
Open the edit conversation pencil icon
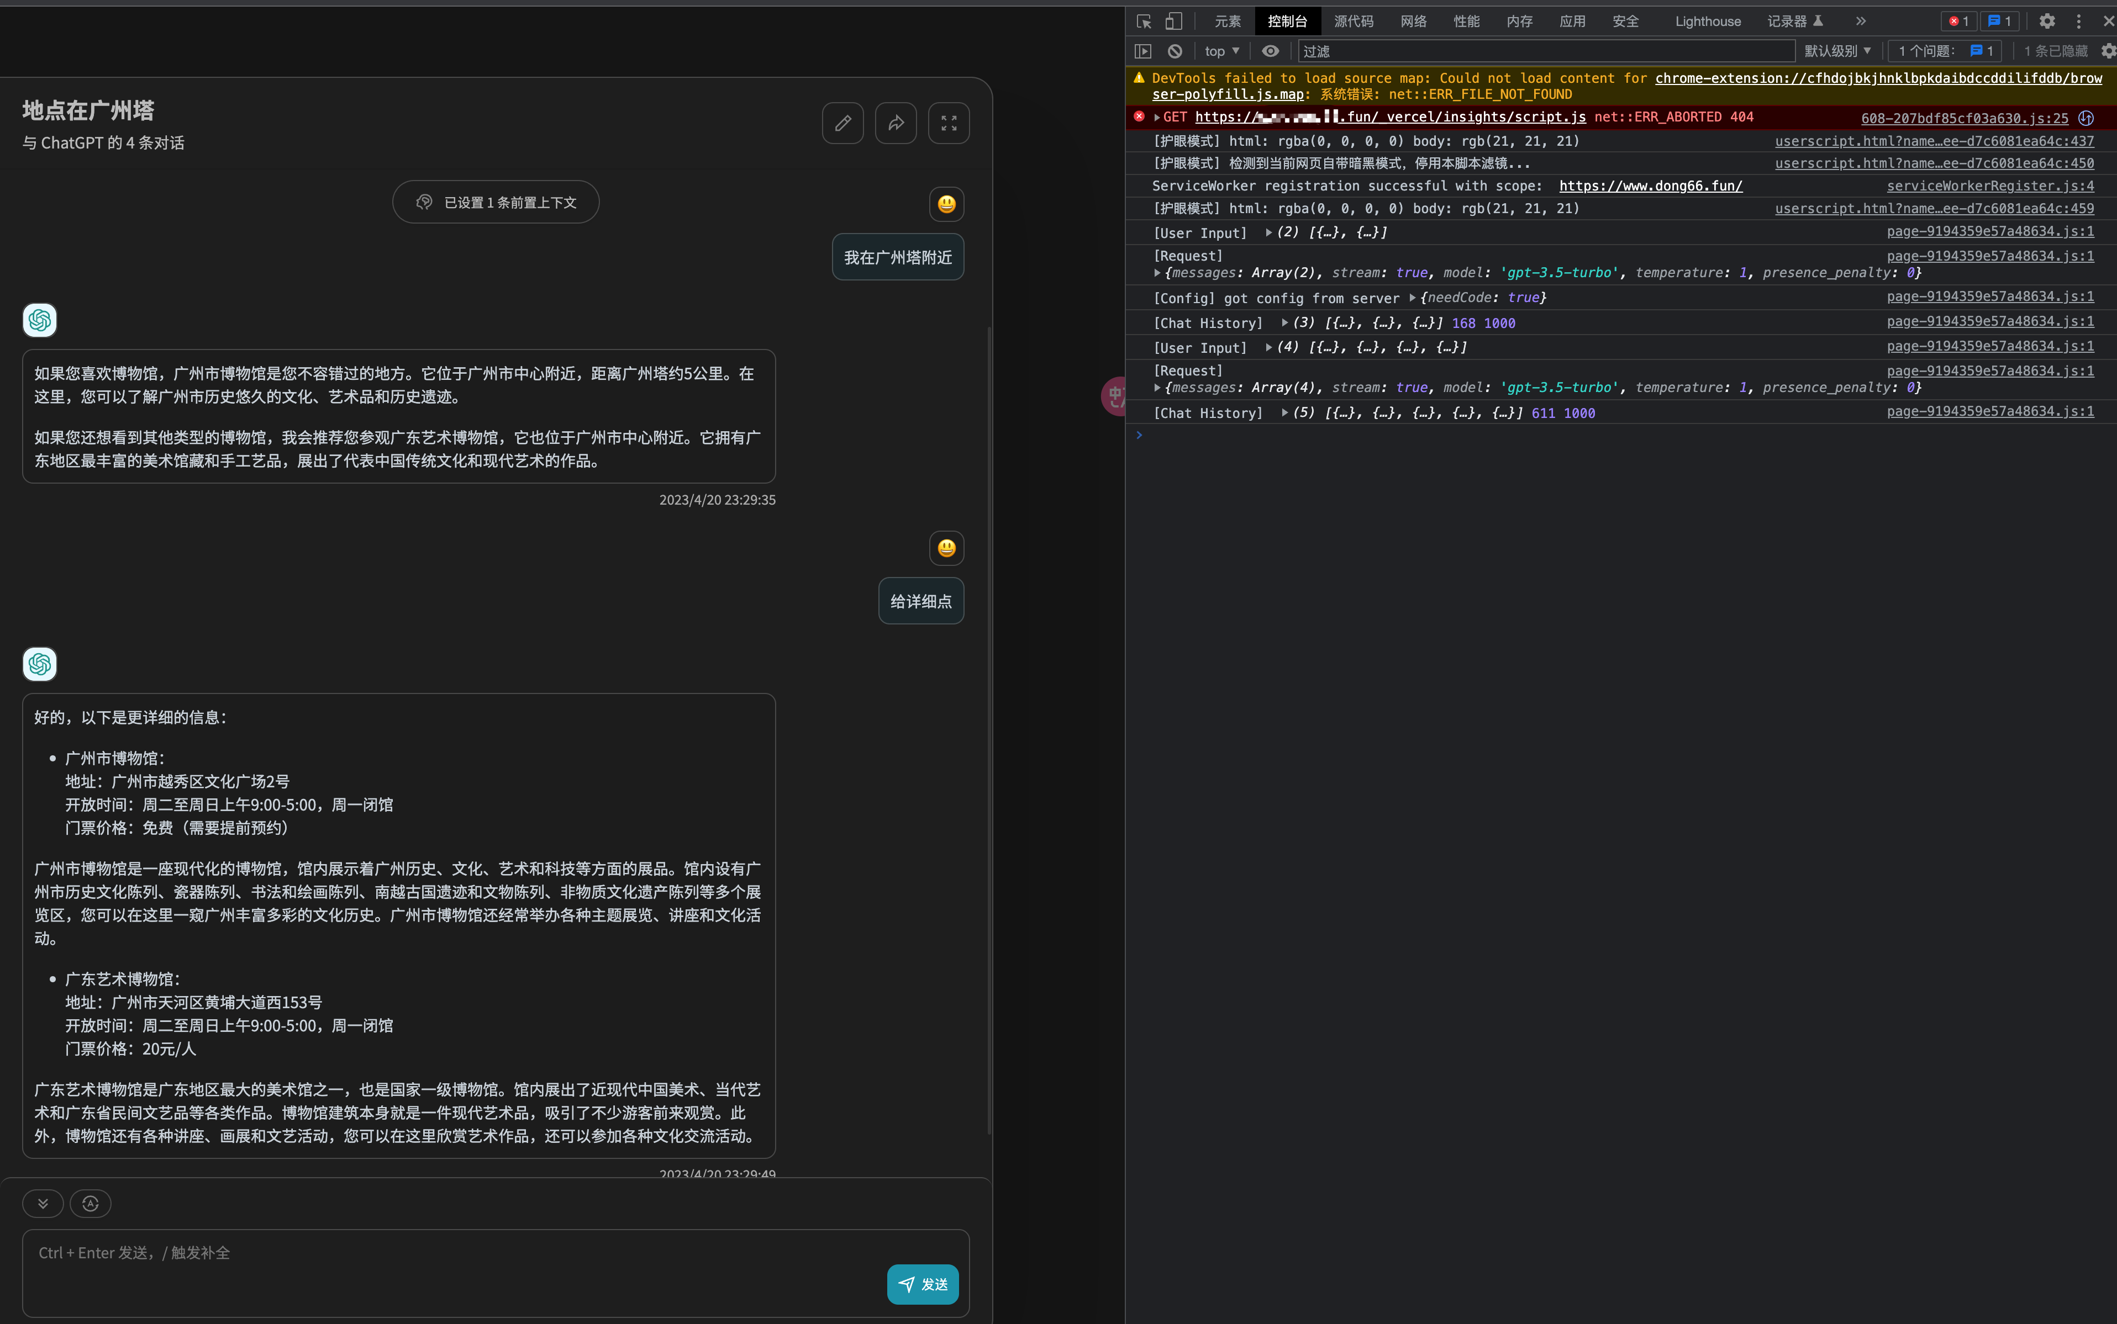(x=842, y=123)
